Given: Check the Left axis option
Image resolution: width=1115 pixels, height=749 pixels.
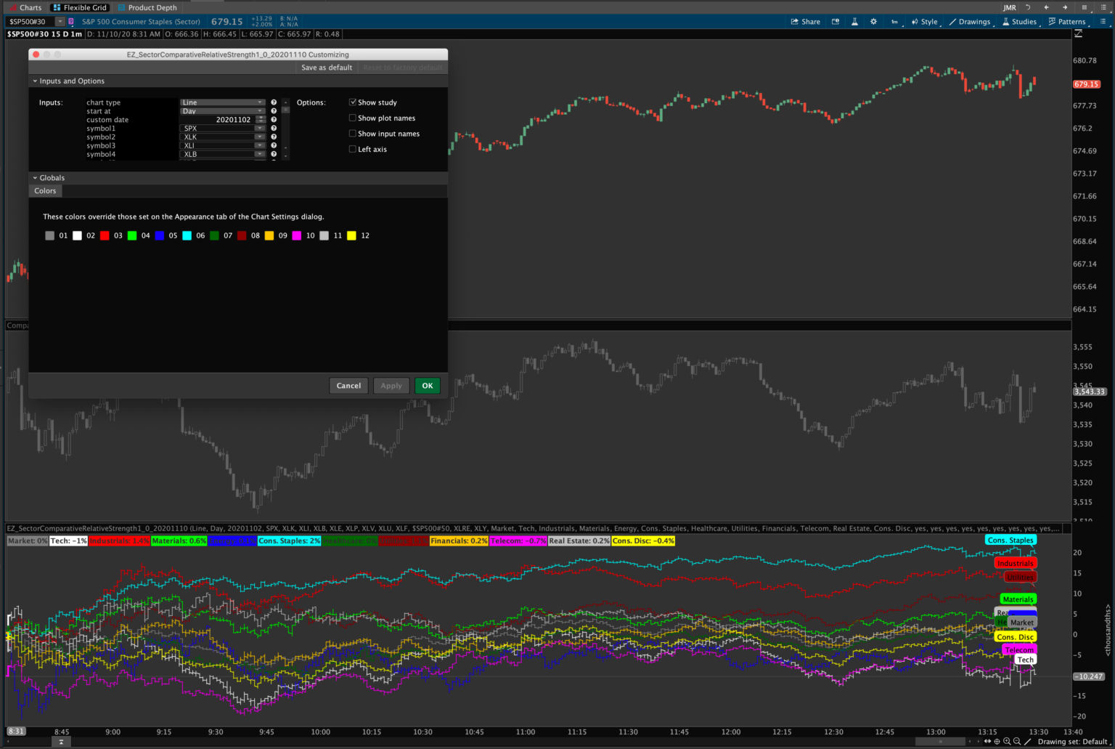Looking at the screenshot, I should (353, 149).
